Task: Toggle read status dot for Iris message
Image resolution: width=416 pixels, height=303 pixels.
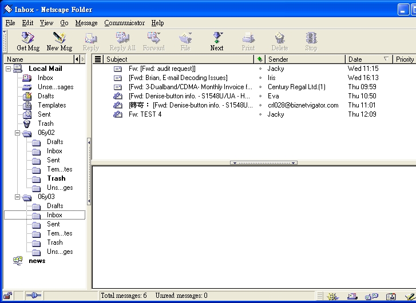Action: (260, 78)
